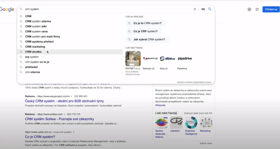Screen dimensions: 280x149
Task: Select 'CRM systém zdarma' suggestion
Action: [x=70, y=21]
